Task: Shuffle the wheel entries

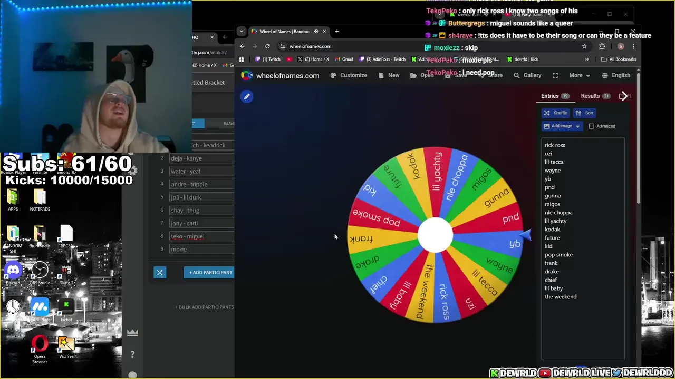Action: (x=555, y=113)
